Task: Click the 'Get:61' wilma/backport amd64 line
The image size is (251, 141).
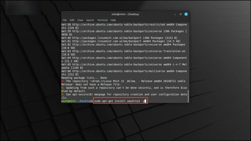Action: click(x=121, y=41)
